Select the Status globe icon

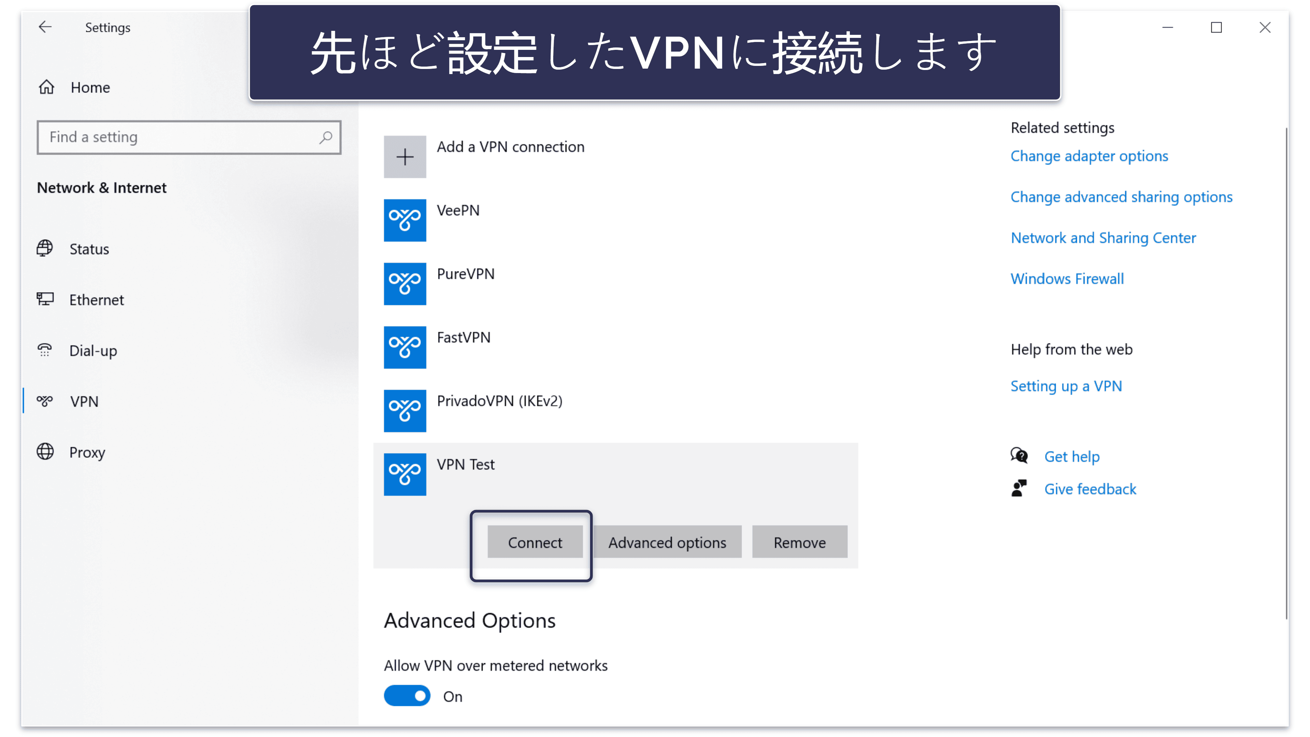(45, 248)
